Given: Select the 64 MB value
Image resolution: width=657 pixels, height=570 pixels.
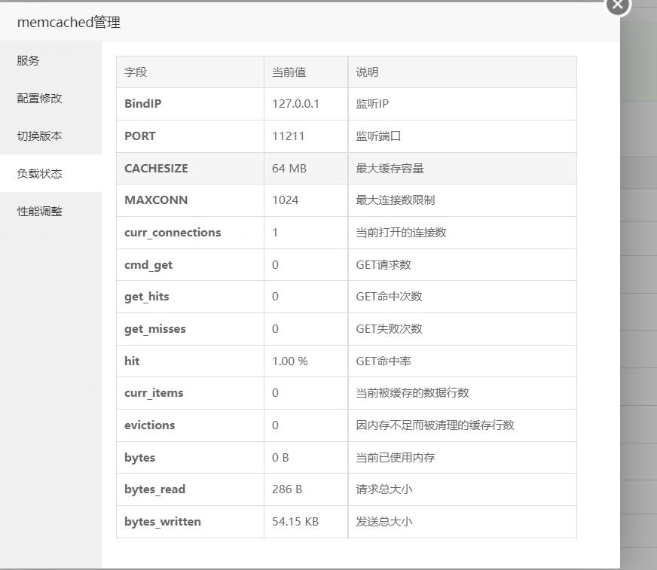Looking at the screenshot, I should [x=289, y=169].
